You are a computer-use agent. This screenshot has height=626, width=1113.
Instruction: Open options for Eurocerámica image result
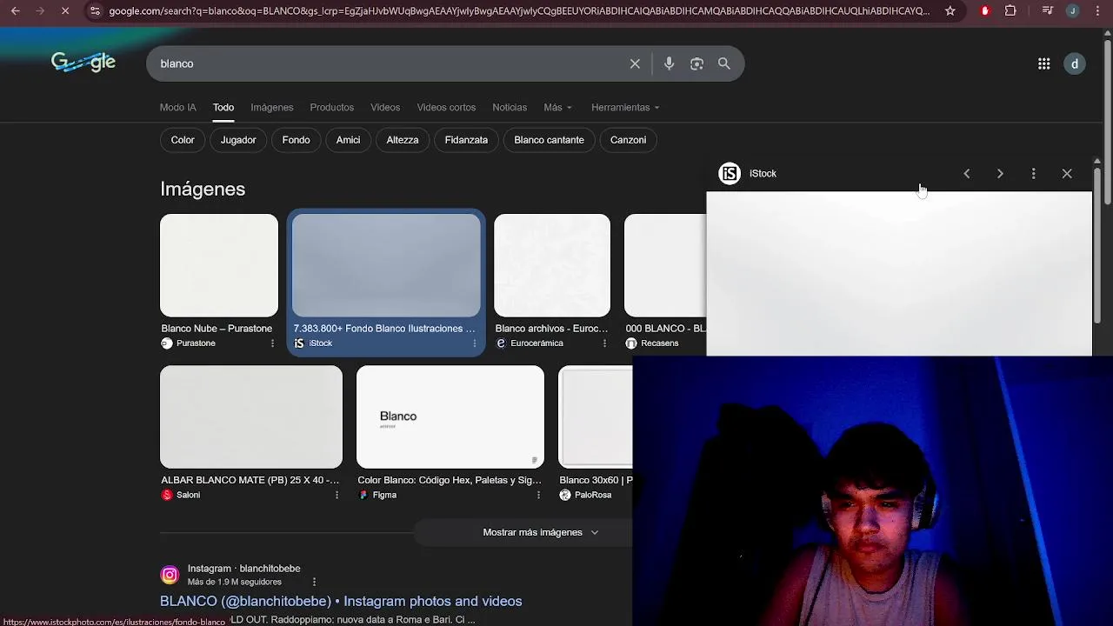point(604,343)
